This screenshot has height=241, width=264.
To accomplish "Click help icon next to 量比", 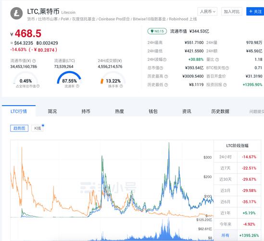I will 217,59.
